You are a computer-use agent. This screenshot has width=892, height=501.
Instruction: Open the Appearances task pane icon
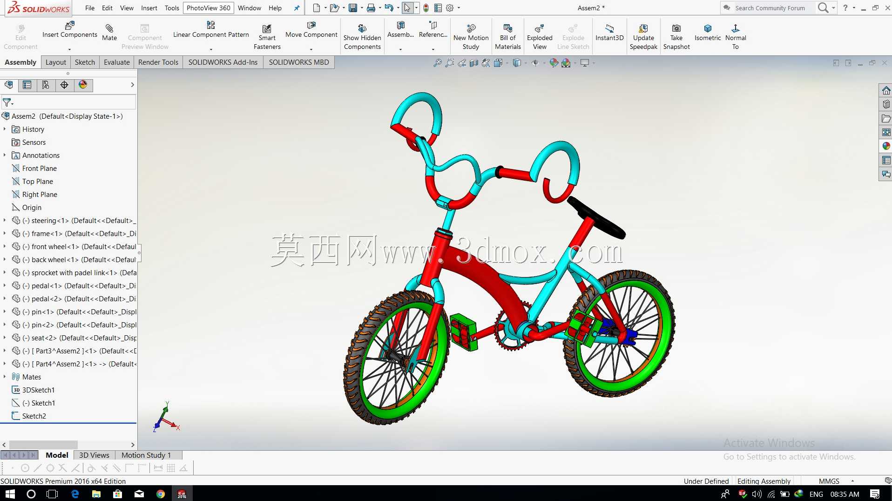[x=886, y=146]
